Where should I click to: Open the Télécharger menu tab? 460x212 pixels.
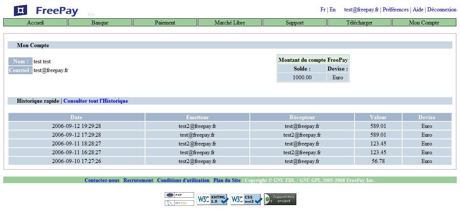coord(359,23)
